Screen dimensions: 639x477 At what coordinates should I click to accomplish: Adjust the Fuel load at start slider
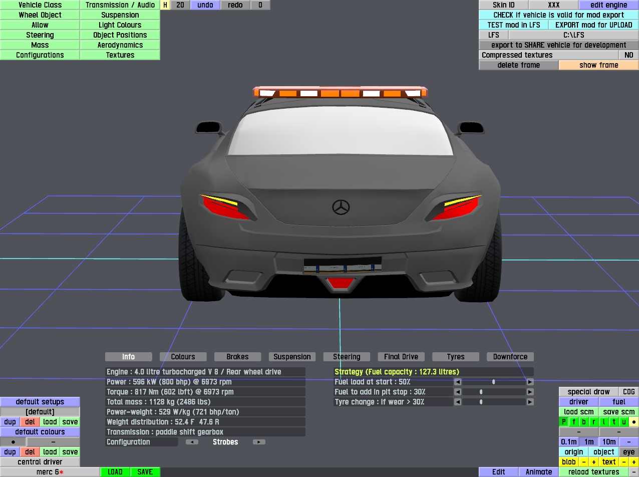[494, 382]
